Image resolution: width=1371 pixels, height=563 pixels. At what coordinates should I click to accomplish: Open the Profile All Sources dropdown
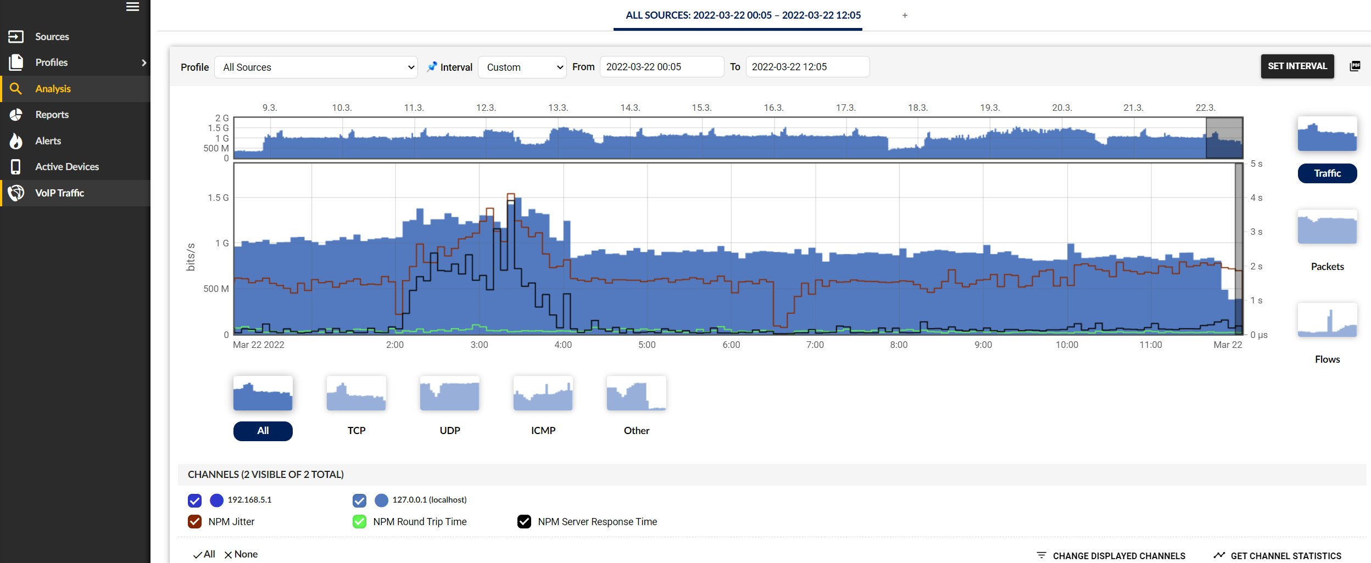316,67
